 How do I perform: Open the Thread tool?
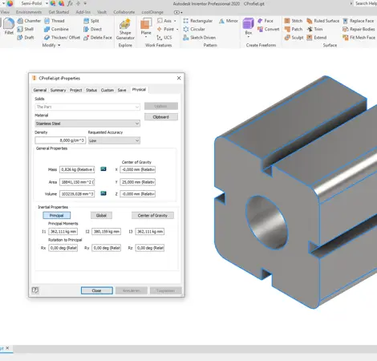55,21
